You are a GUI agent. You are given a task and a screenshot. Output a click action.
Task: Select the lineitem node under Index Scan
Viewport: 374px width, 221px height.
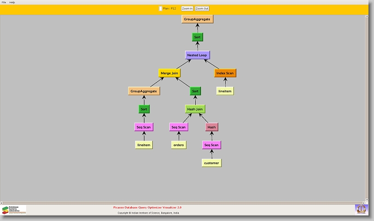pyautogui.click(x=225, y=91)
